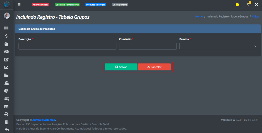Open the notifications bell
This screenshot has width=262, height=133.
[x=248, y=5]
